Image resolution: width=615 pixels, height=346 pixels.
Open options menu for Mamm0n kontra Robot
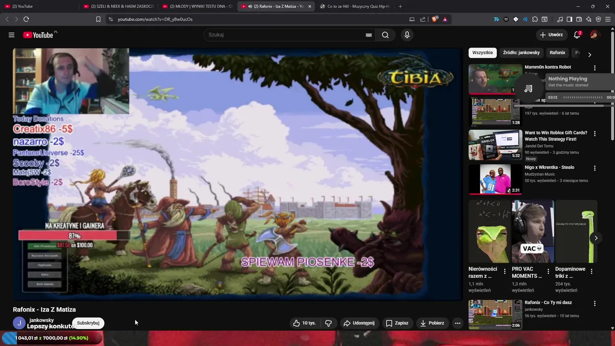(x=595, y=68)
